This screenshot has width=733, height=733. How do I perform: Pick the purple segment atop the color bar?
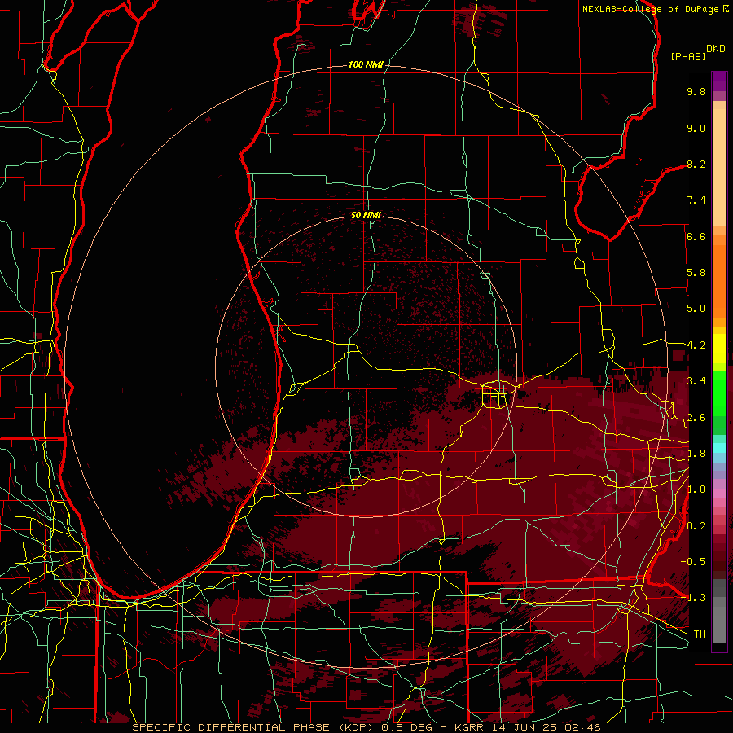click(x=719, y=81)
